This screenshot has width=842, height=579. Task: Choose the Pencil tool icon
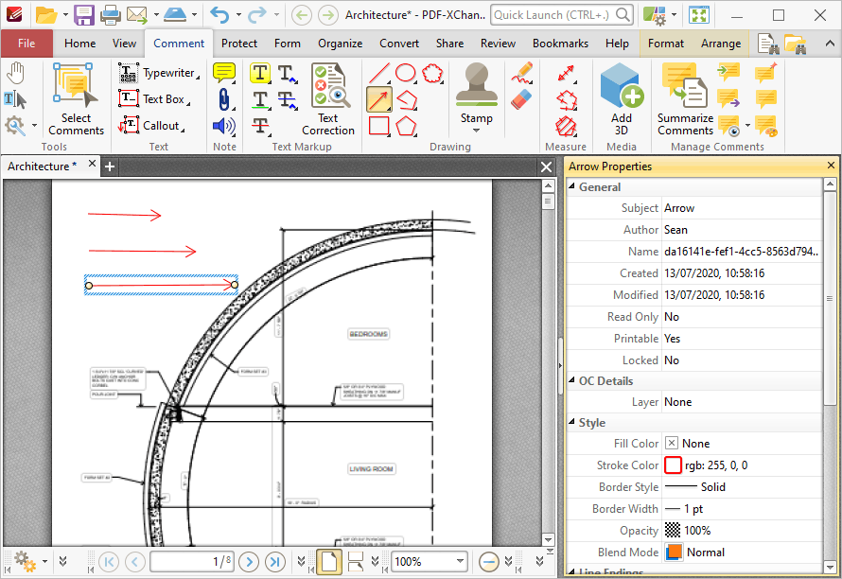(522, 73)
